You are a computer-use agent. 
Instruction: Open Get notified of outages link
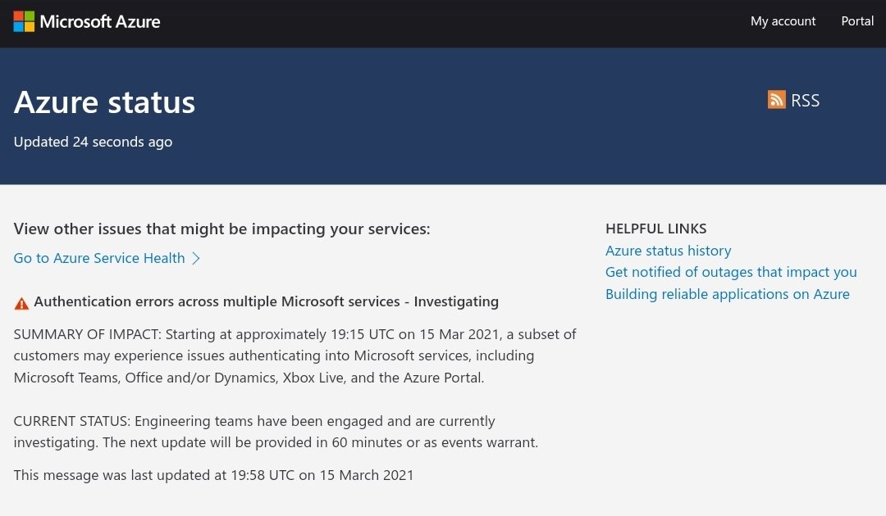coord(731,273)
